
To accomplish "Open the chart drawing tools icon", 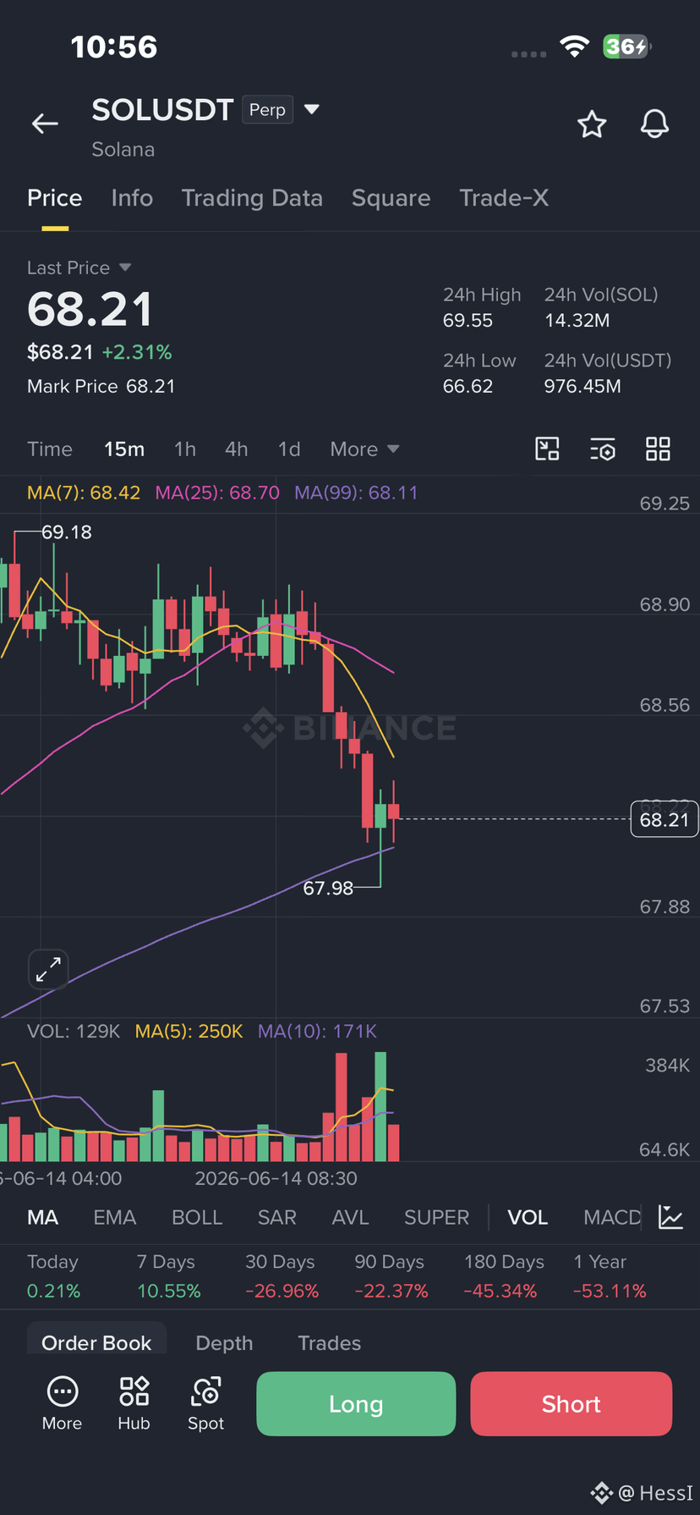I will [x=547, y=449].
